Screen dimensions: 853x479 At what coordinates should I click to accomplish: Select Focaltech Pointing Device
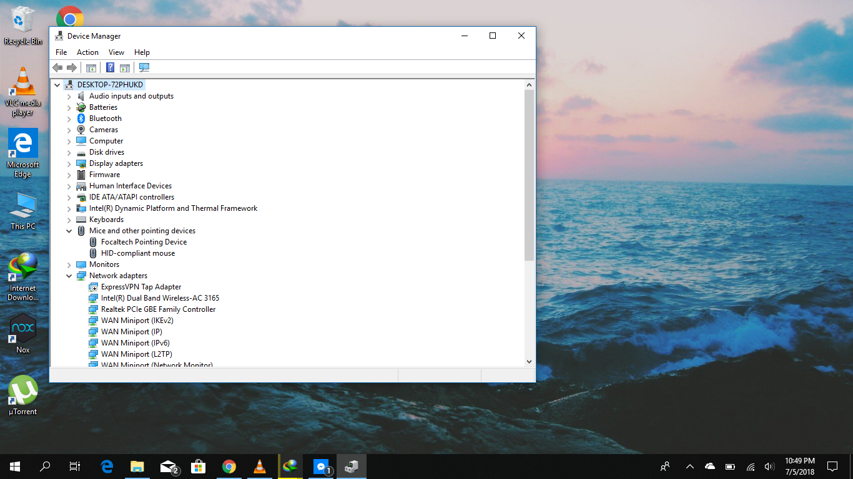click(144, 242)
